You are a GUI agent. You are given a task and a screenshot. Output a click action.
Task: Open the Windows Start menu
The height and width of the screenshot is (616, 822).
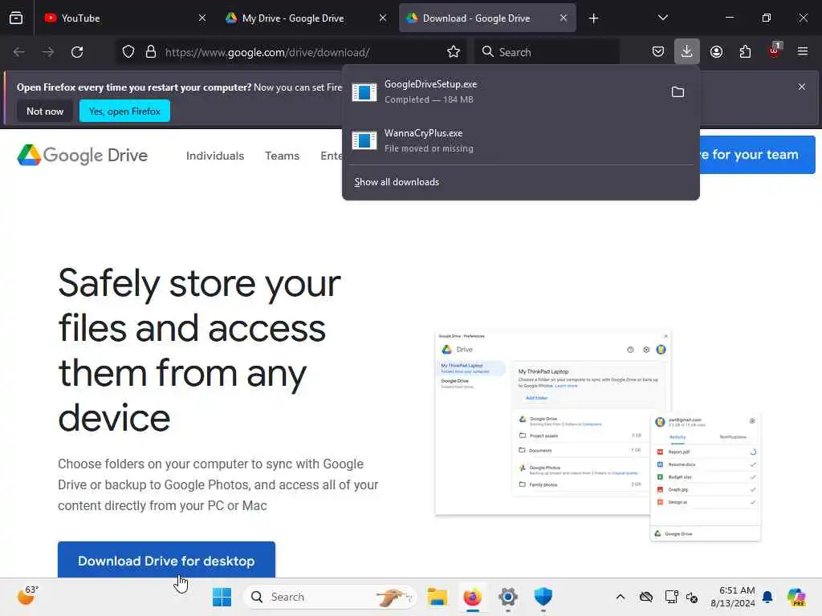click(222, 597)
